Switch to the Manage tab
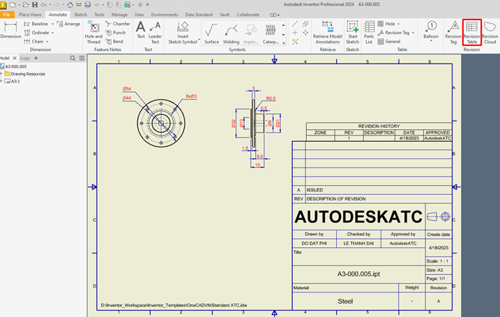This screenshot has width=500, height=317. [119, 15]
